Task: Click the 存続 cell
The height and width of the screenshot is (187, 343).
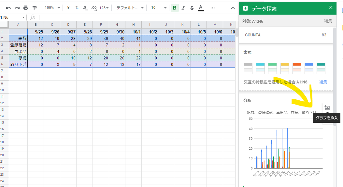Action: [18, 58]
